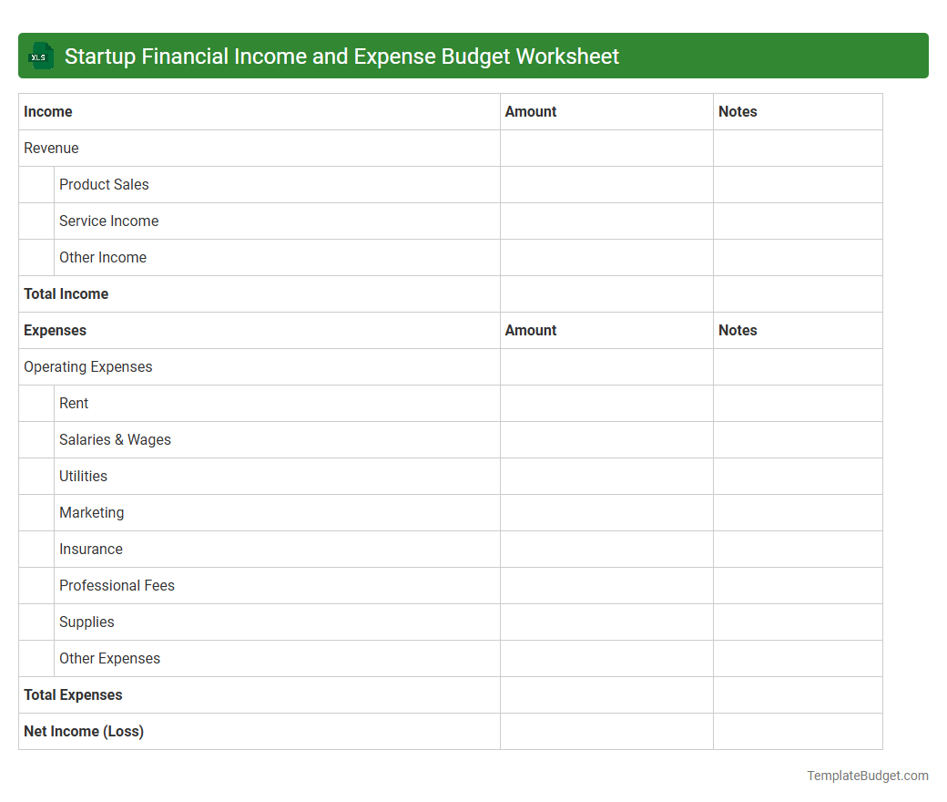Viewport: 947px width, 802px height.
Task: Select the Service Income row
Action: [x=108, y=221]
